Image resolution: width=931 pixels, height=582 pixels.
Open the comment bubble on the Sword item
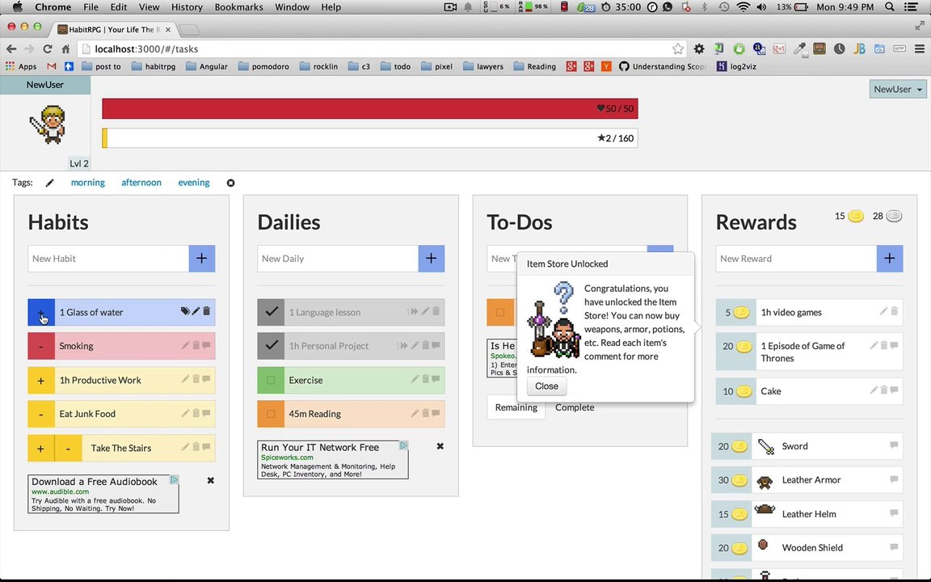pyautogui.click(x=894, y=445)
